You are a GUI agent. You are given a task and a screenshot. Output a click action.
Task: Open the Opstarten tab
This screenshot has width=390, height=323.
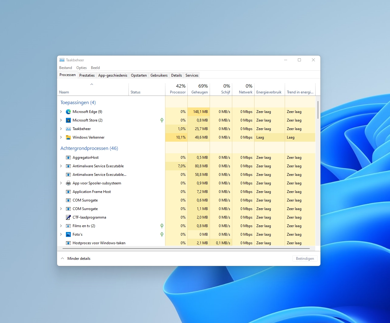(139, 75)
